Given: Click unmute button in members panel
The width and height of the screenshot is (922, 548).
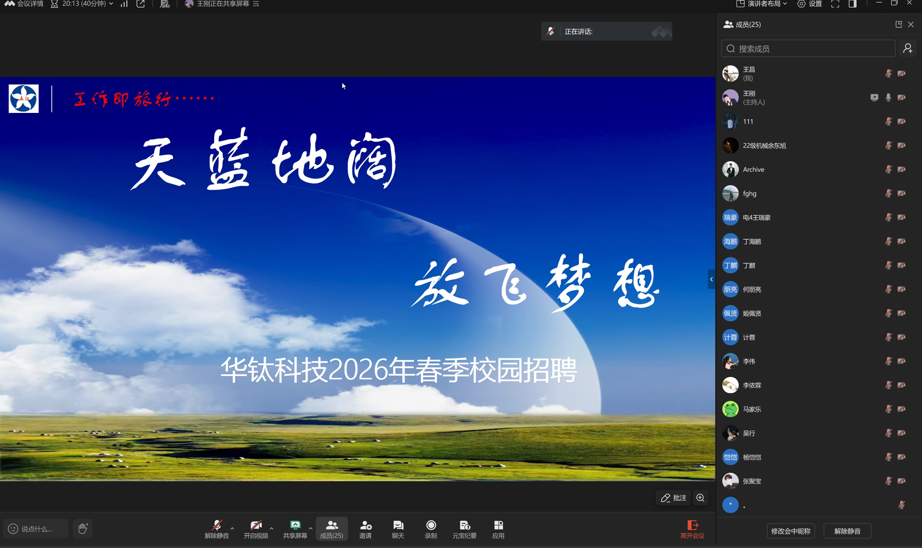Looking at the screenshot, I should tap(848, 531).
